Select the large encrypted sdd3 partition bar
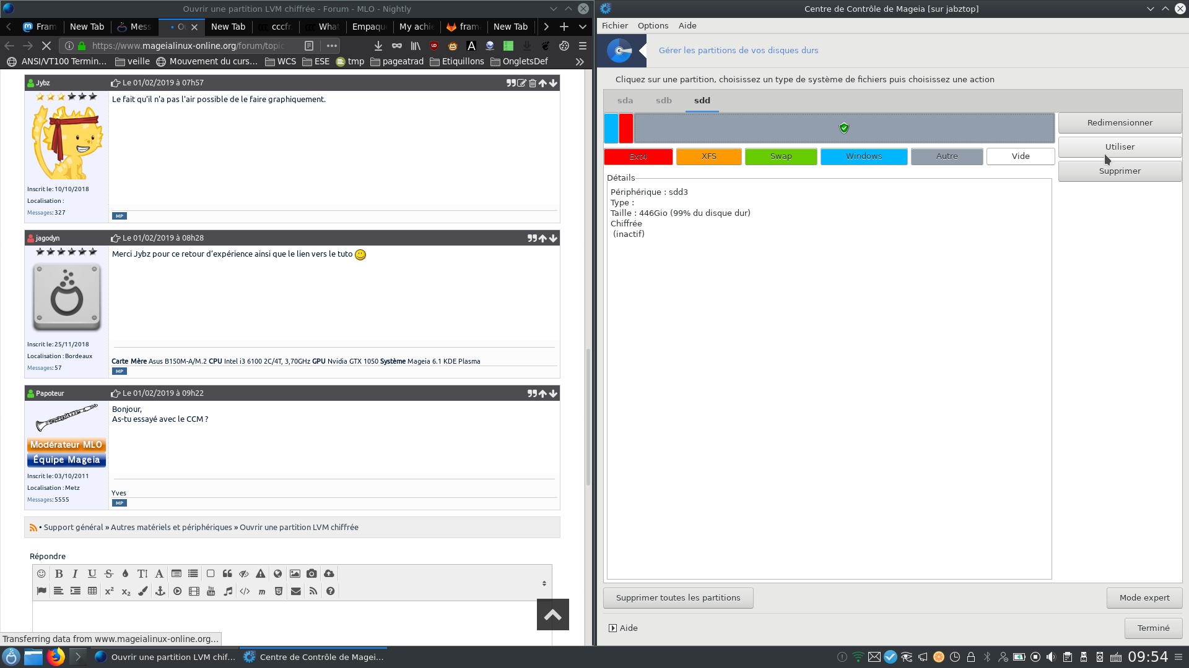The height and width of the screenshot is (668, 1189). [x=843, y=128]
